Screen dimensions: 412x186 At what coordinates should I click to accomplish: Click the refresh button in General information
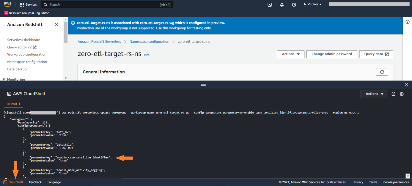[382, 72]
